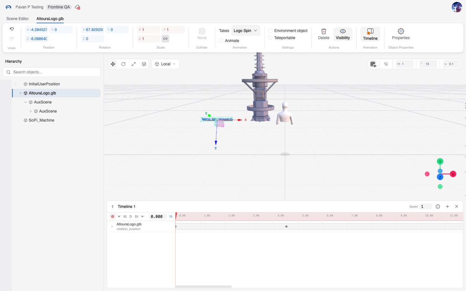The image size is (466, 291).
Task: Open the user avatar menu
Action: coord(457,7)
